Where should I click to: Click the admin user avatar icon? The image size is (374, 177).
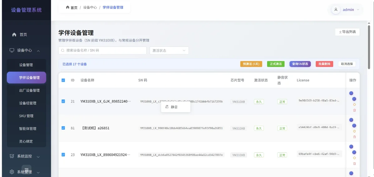pyautogui.click(x=336, y=9)
